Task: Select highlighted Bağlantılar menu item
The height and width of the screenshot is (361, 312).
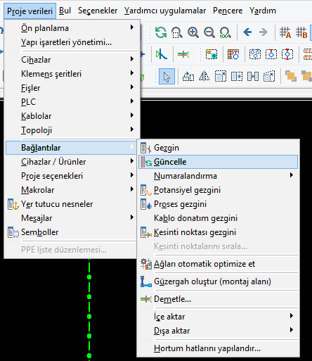Action: tap(71, 148)
